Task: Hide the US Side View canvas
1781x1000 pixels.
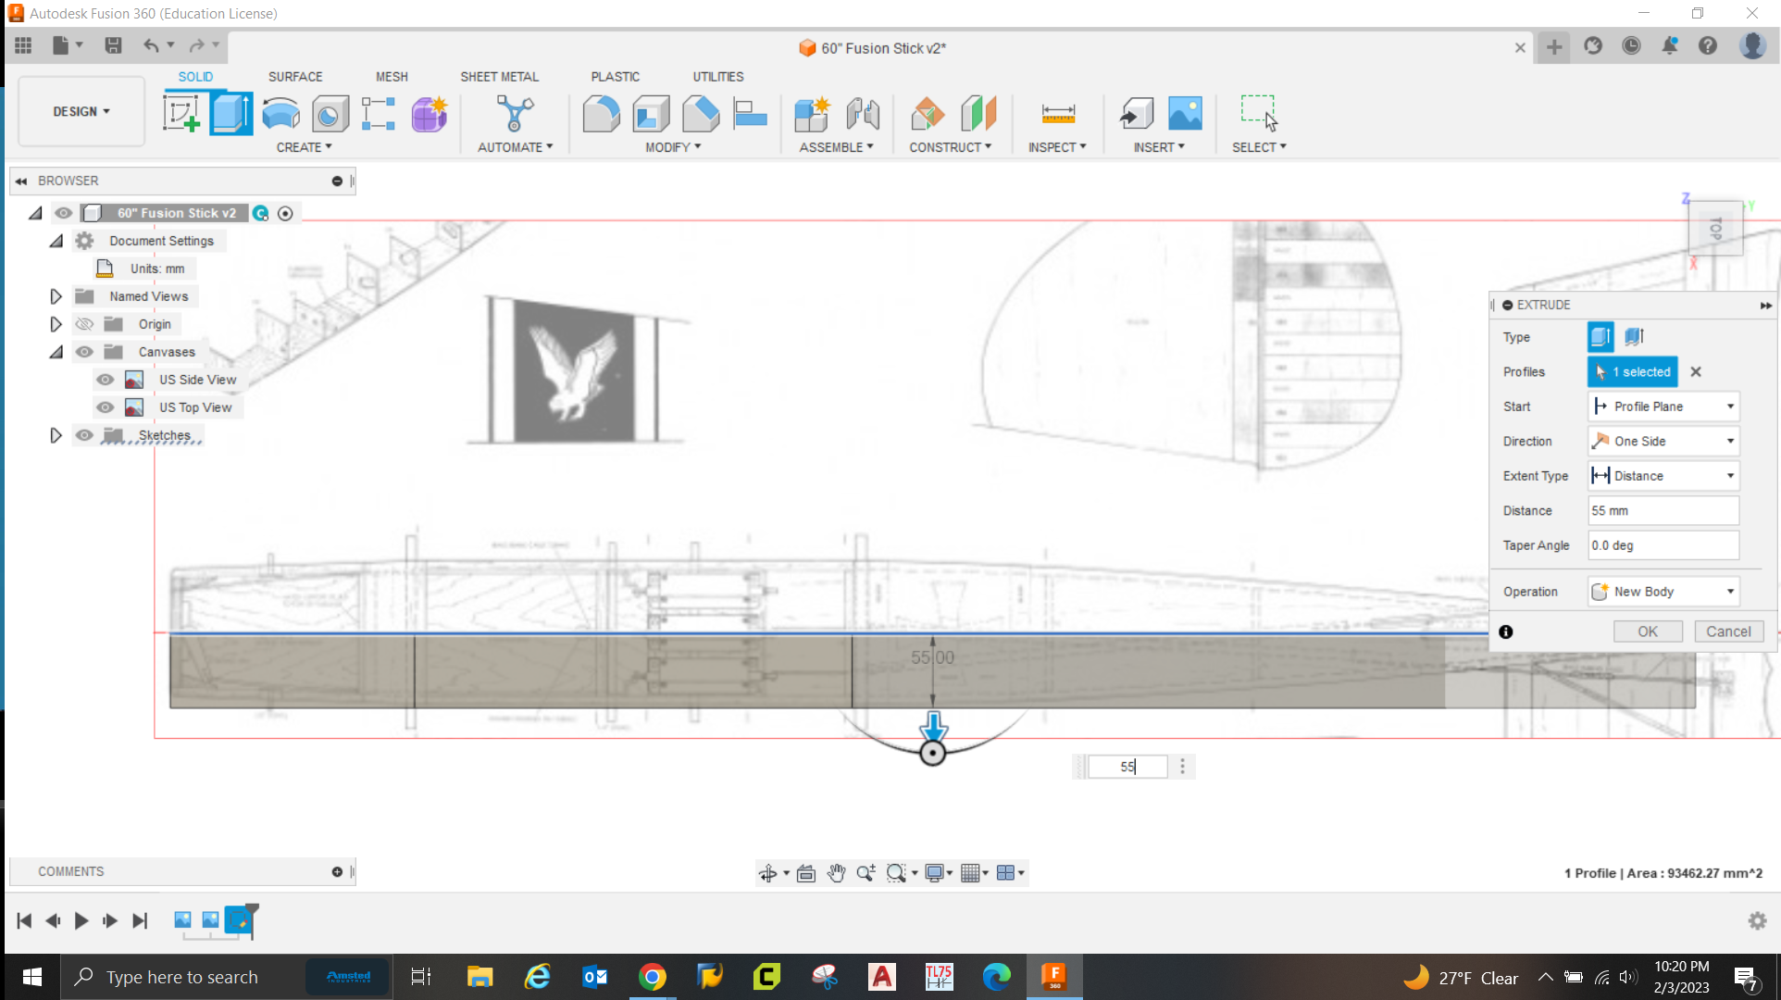Action: pos(106,380)
